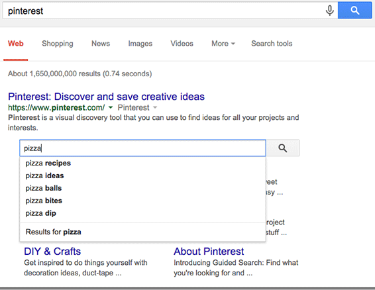Click the Introducing Guided Search description text
This screenshot has height=290, width=375.
coord(236,267)
